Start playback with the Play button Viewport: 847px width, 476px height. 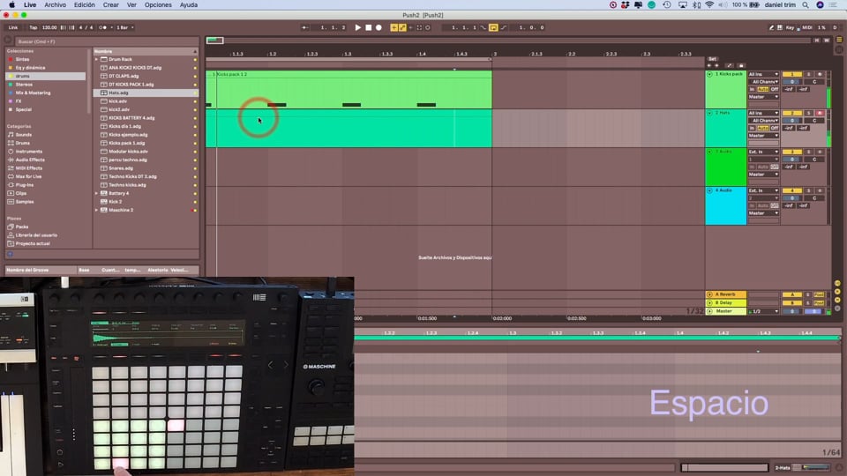coord(357,27)
